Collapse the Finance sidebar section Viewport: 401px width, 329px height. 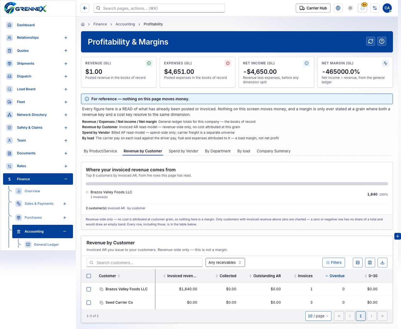click(x=66, y=179)
